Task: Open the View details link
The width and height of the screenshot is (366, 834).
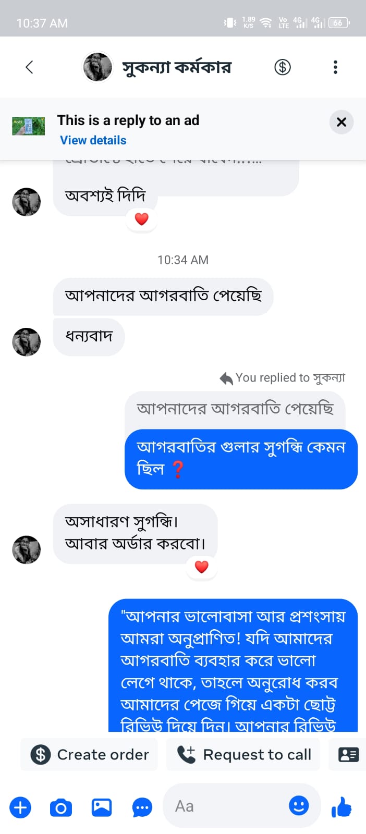Action: pyautogui.click(x=93, y=140)
